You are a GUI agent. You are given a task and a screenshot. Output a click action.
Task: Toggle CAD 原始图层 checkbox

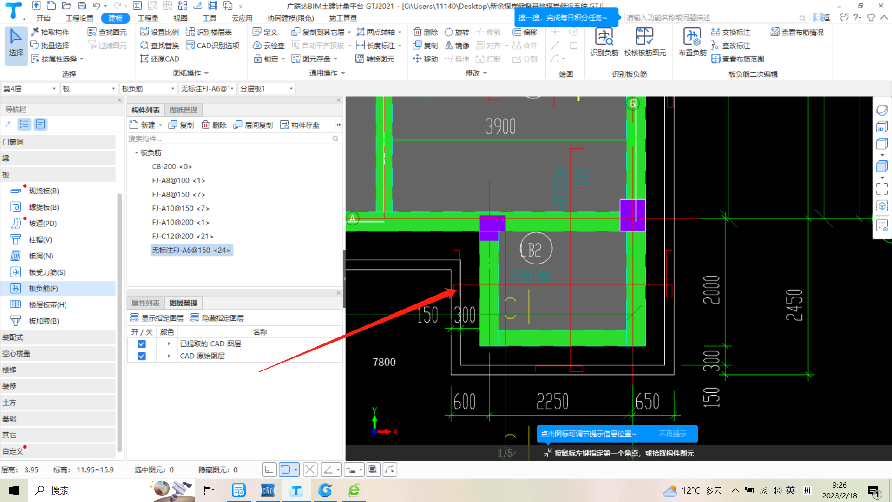(x=142, y=356)
